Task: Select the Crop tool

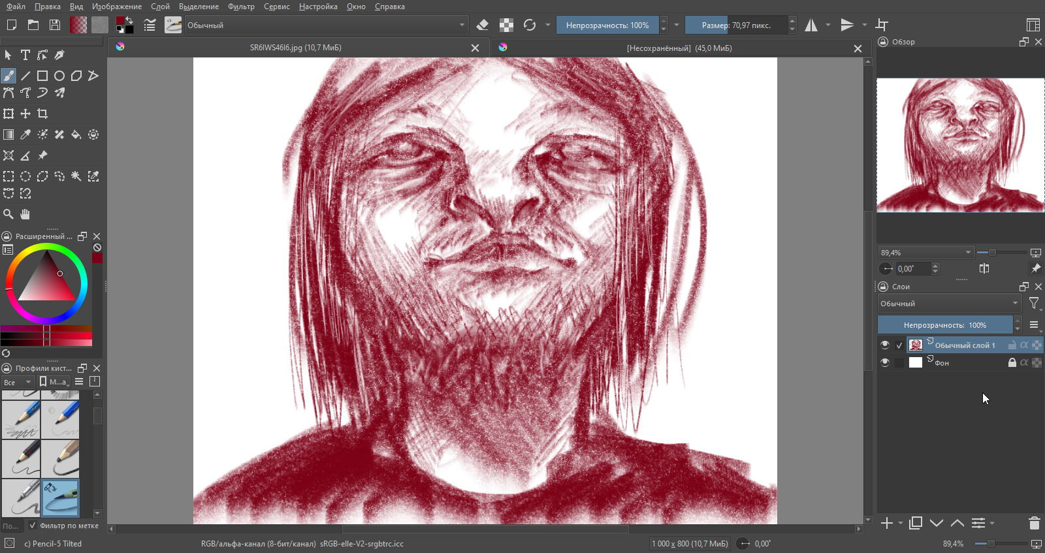Action: 42,114
